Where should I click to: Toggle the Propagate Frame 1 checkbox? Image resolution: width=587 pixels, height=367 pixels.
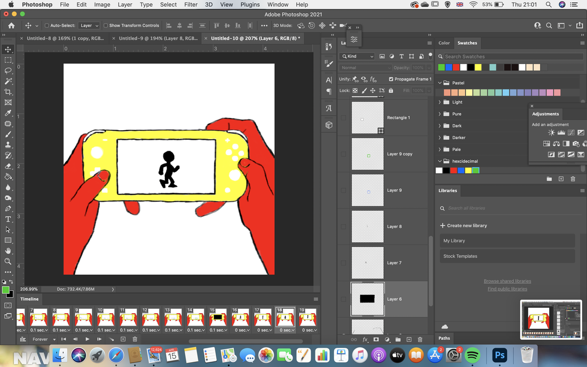pyautogui.click(x=391, y=79)
